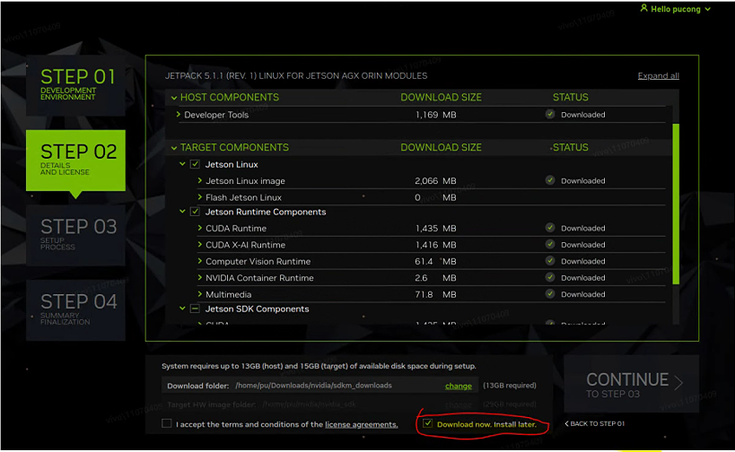Open the Hello pucong account dropdown arrow

pyautogui.click(x=708, y=9)
